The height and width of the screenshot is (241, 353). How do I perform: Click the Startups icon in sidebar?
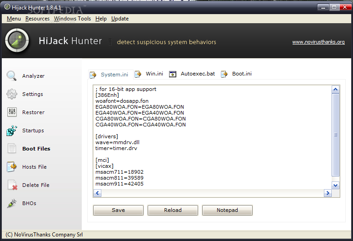pyautogui.click(x=12, y=131)
